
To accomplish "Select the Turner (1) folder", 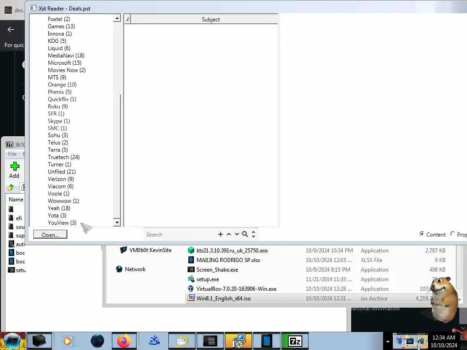I will tap(60, 164).
